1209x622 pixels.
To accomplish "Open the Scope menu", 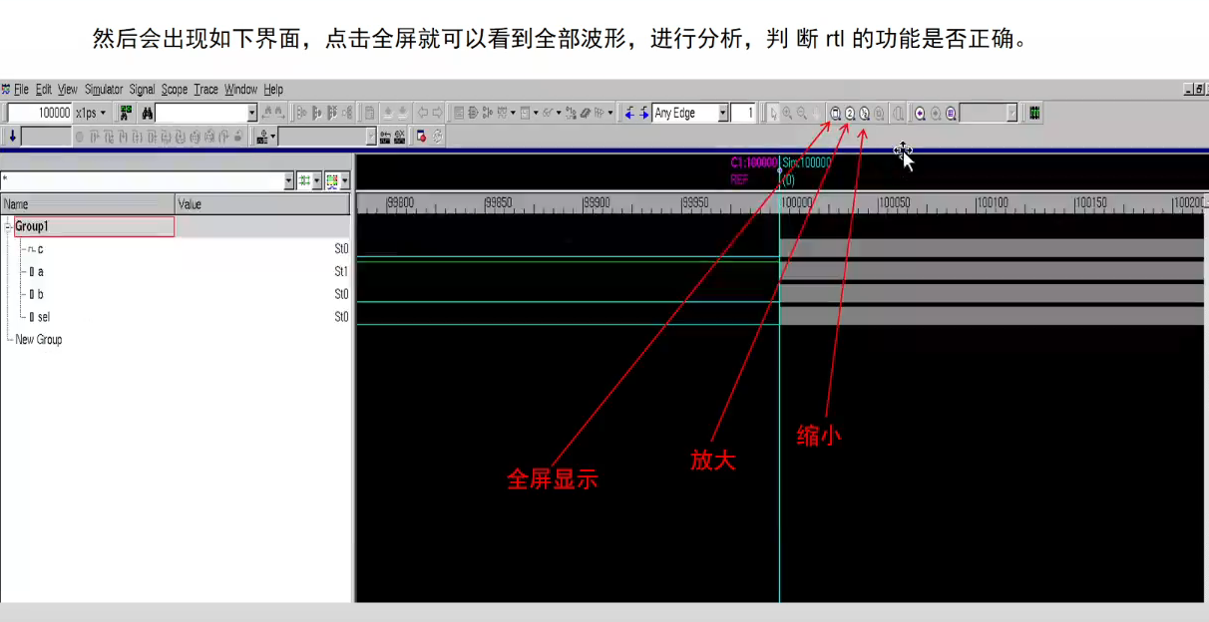I will tap(175, 90).
